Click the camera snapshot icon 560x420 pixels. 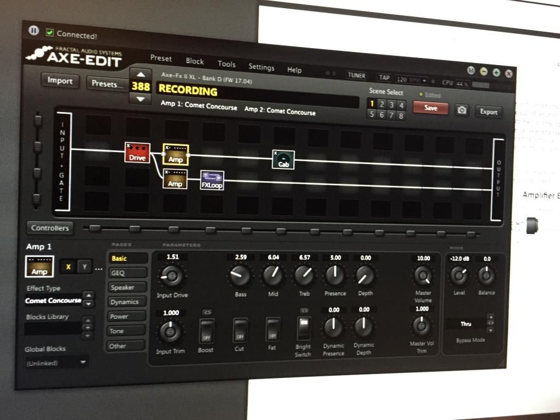462,109
